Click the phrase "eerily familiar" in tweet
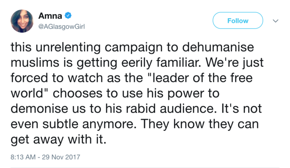Viewport: 290px width, 168px height. pos(161,63)
